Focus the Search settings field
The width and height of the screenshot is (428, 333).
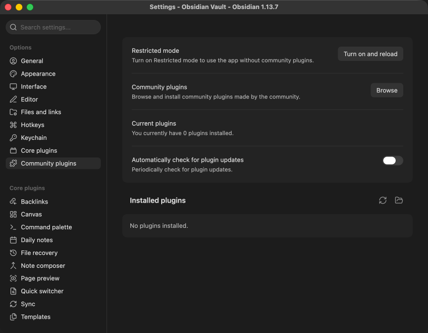click(x=53, y=27)
